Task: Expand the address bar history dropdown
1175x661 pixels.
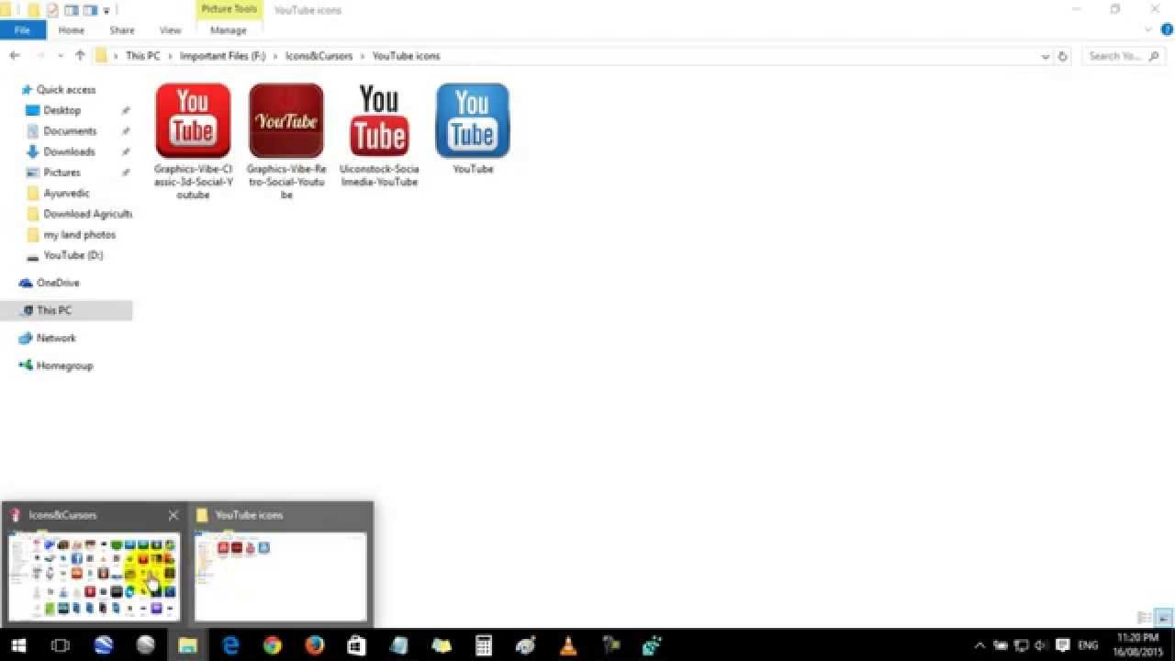Action: [1045, 56]
